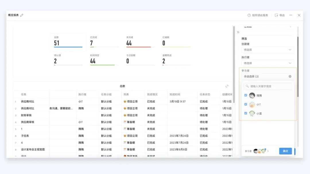Click the 小菜 avatar in participant list

pyautogui.click(x=252, y=113)
